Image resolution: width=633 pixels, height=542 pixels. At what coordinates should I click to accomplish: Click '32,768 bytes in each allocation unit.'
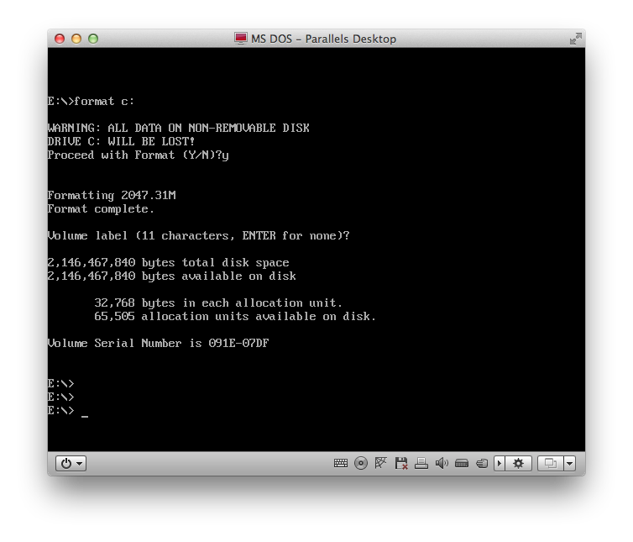(218, 303)
